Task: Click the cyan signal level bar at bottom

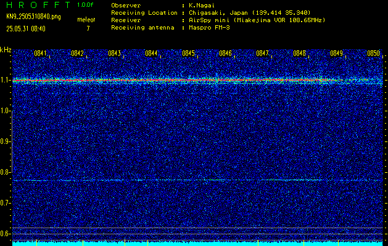Action: (x=197, y=244)
